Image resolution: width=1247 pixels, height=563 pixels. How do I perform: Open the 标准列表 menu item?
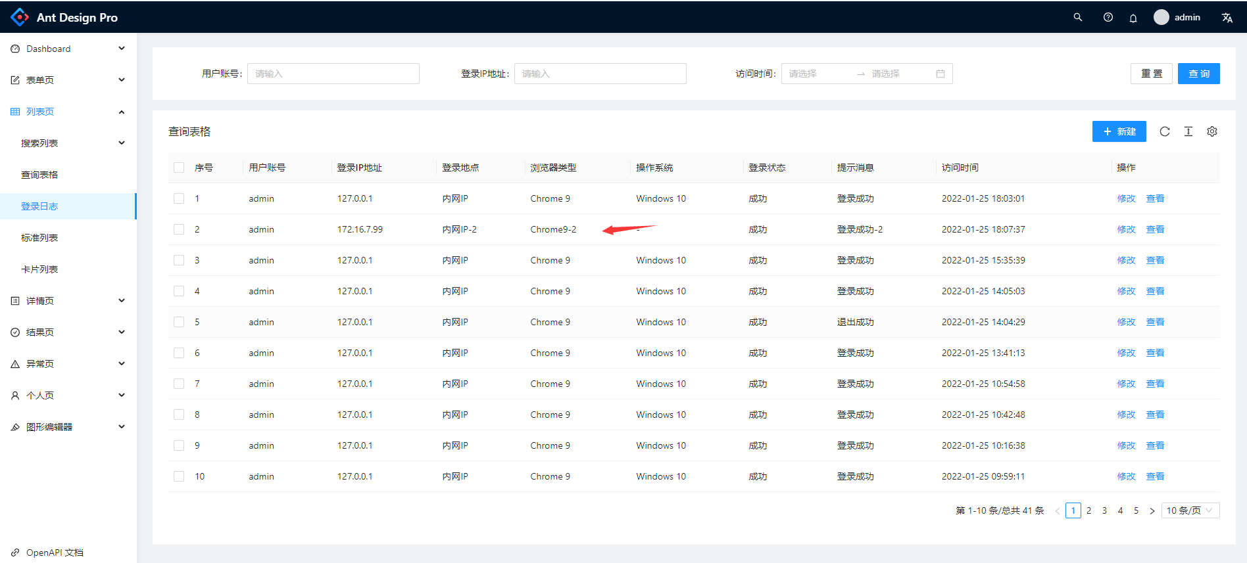pyautogui.click(x=68, y=238)
